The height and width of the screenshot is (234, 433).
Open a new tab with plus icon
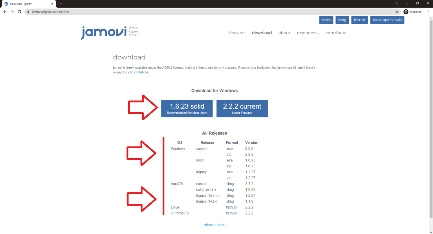[x=61, y=4]
